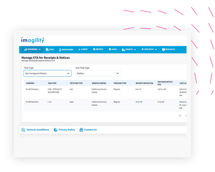Expand the Dashboard menu
The image size is (215, 172).
(32, 49)
